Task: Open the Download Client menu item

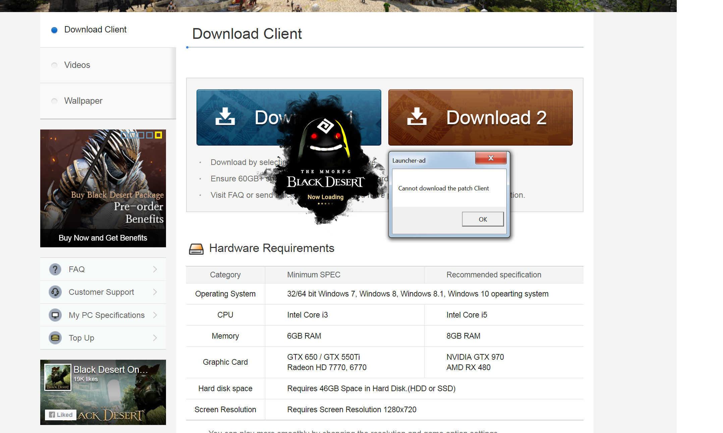Action: [x=108, y=30]
